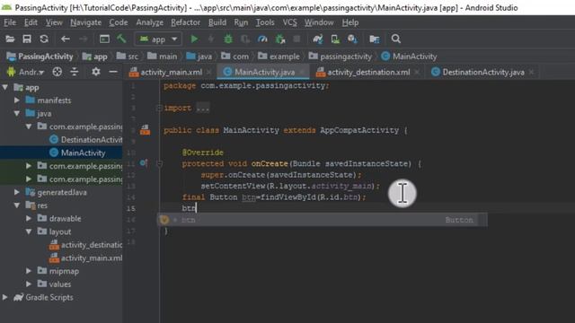Collapse the res folder
The height and width of the screenshot is (323, 575).
17,205
